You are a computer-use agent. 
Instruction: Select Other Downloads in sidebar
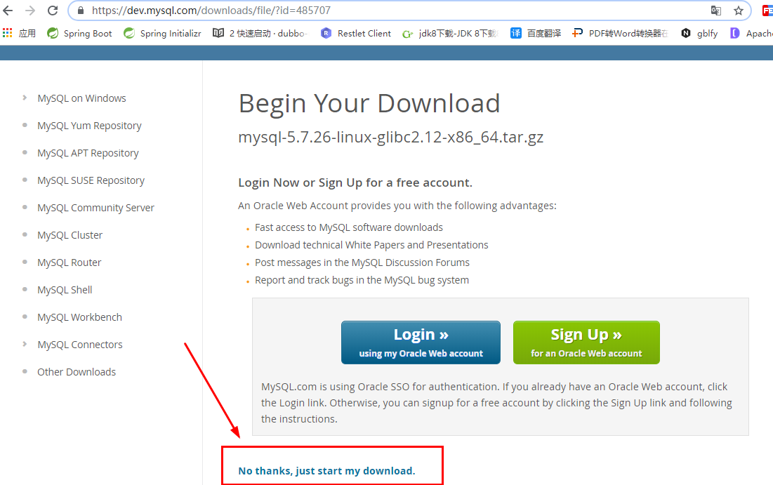pyautogui.click(x=77, y=371)
